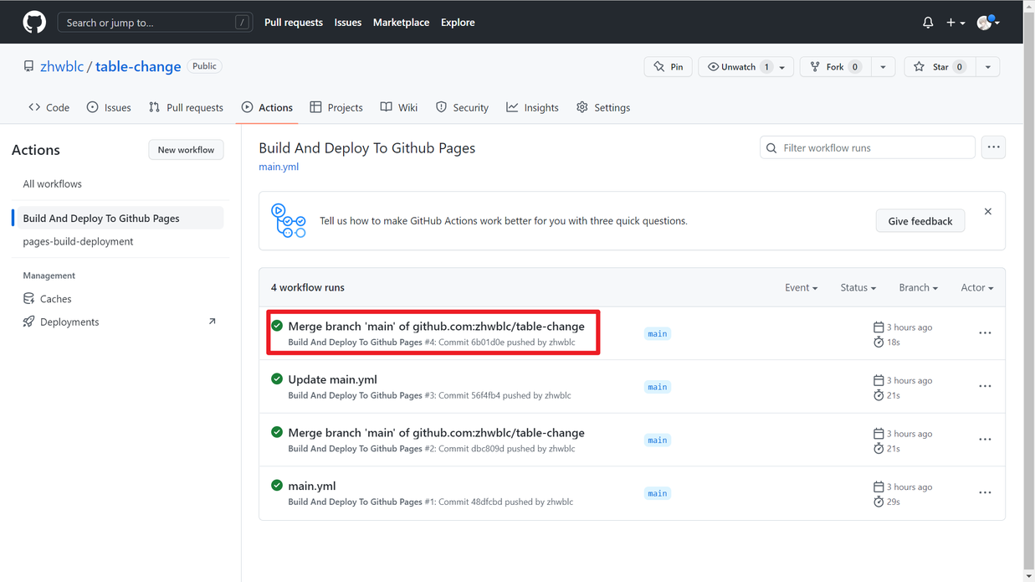The width and height of the screenshot is (1035, 582).
Task: Click the '4 workflow runs' count text
Action: tap(307, 287)
